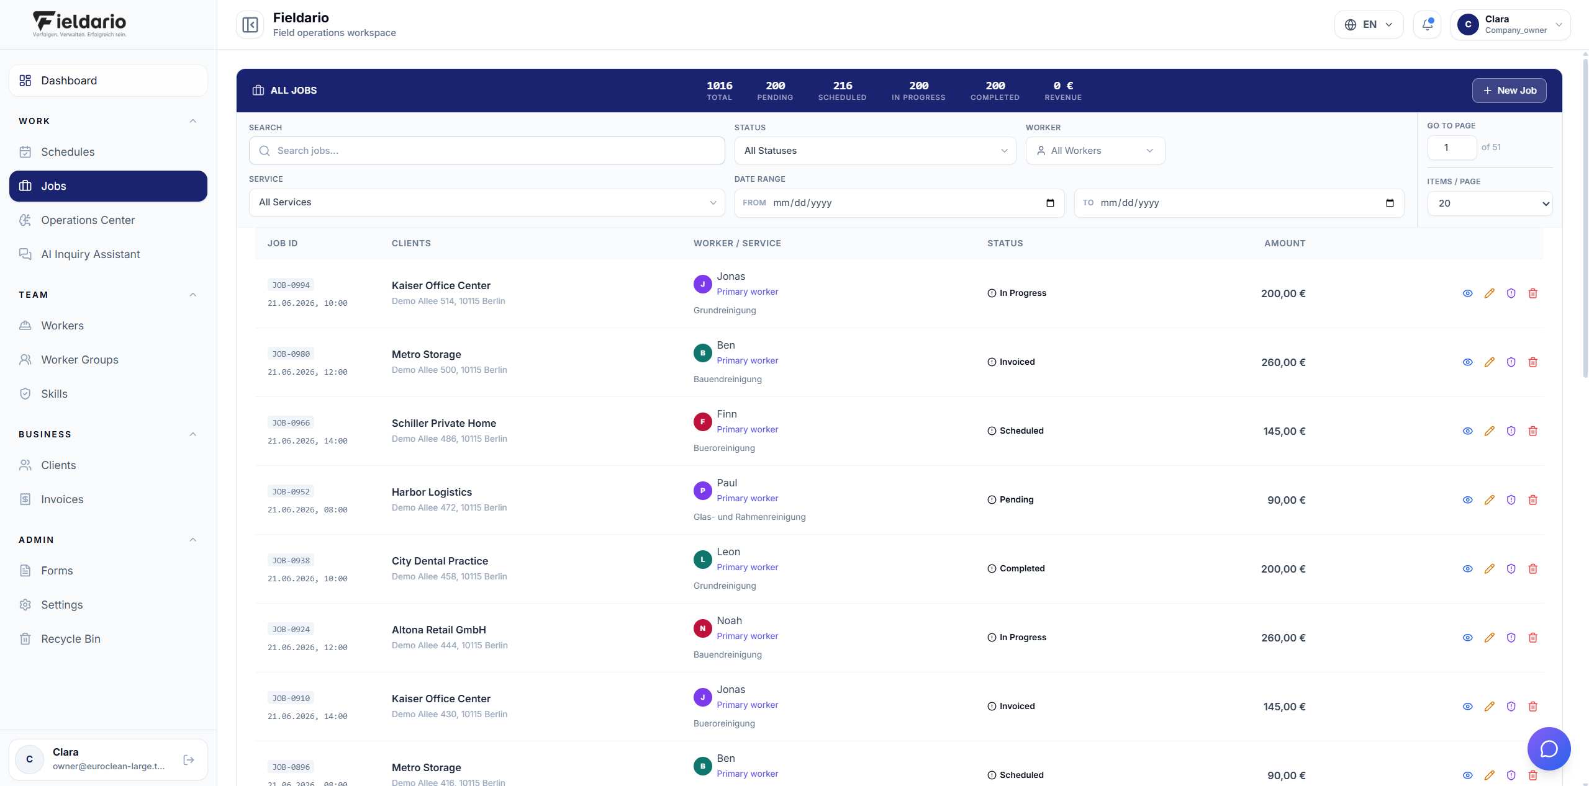
Task: Open AI Inquiry Assistant
Action: pos(108,254)
